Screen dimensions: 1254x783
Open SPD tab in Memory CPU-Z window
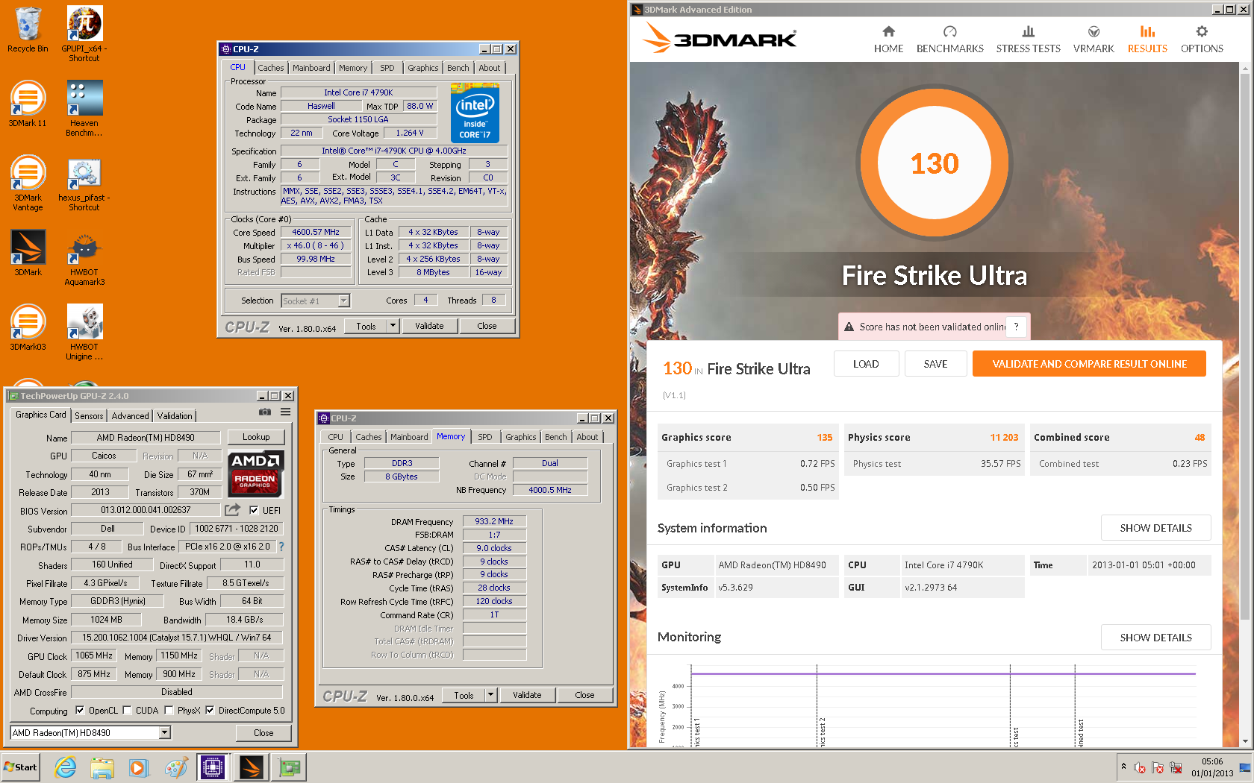pyautogui.click(x=485, y=437)
